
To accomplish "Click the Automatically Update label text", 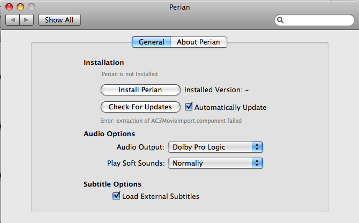I will click(230, 107).
